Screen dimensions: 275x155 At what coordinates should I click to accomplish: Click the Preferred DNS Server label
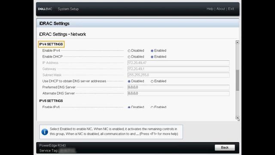59,87
